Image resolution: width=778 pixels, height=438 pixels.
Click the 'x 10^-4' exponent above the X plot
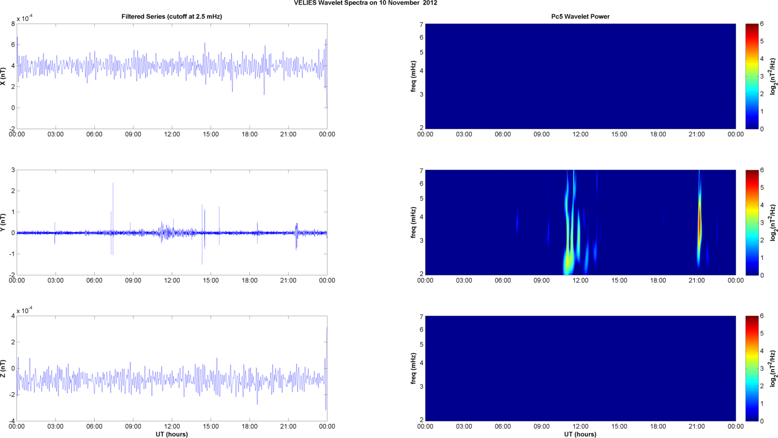click(25, 19)
